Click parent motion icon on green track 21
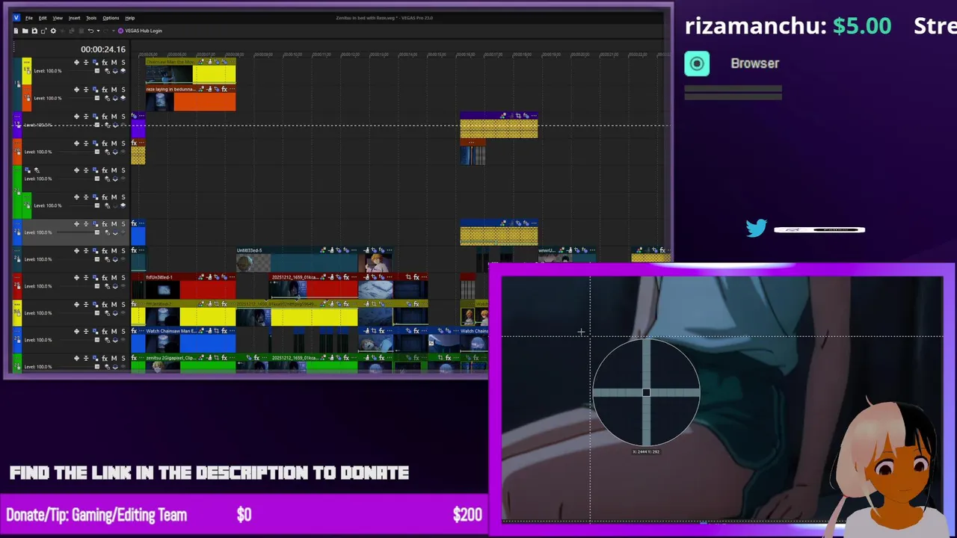The image size is (957, 538). [x=28, y=171]
